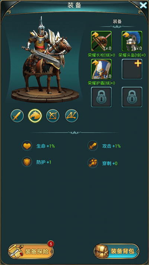Image resolution: width=149 pixels, height=265 pixels.
Task: Tap the right locked equipment slot
Action: click(132, 97)
